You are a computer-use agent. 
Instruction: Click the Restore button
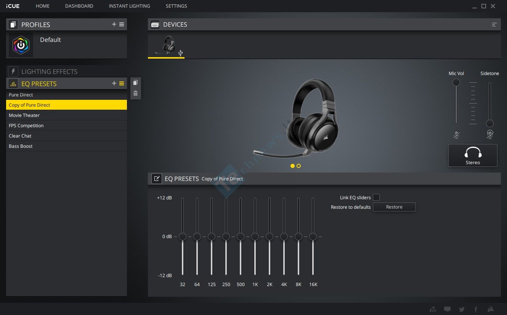[x=394, y=207]
